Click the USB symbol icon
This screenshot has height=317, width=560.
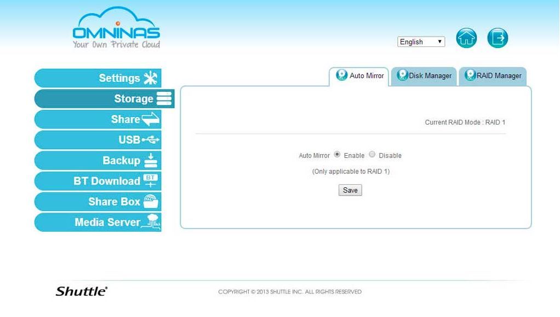point(151,140)
